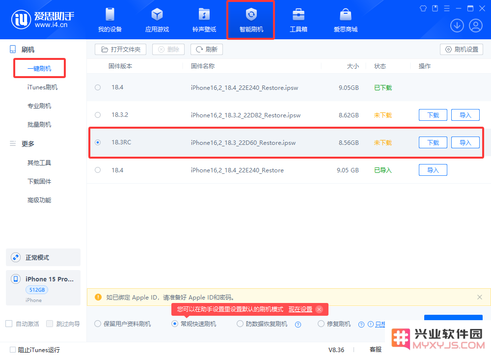The width and height of the screenshot is (491, 357).
Task: Click the help icon beside 修复刷机
Action: click(361, 325)
